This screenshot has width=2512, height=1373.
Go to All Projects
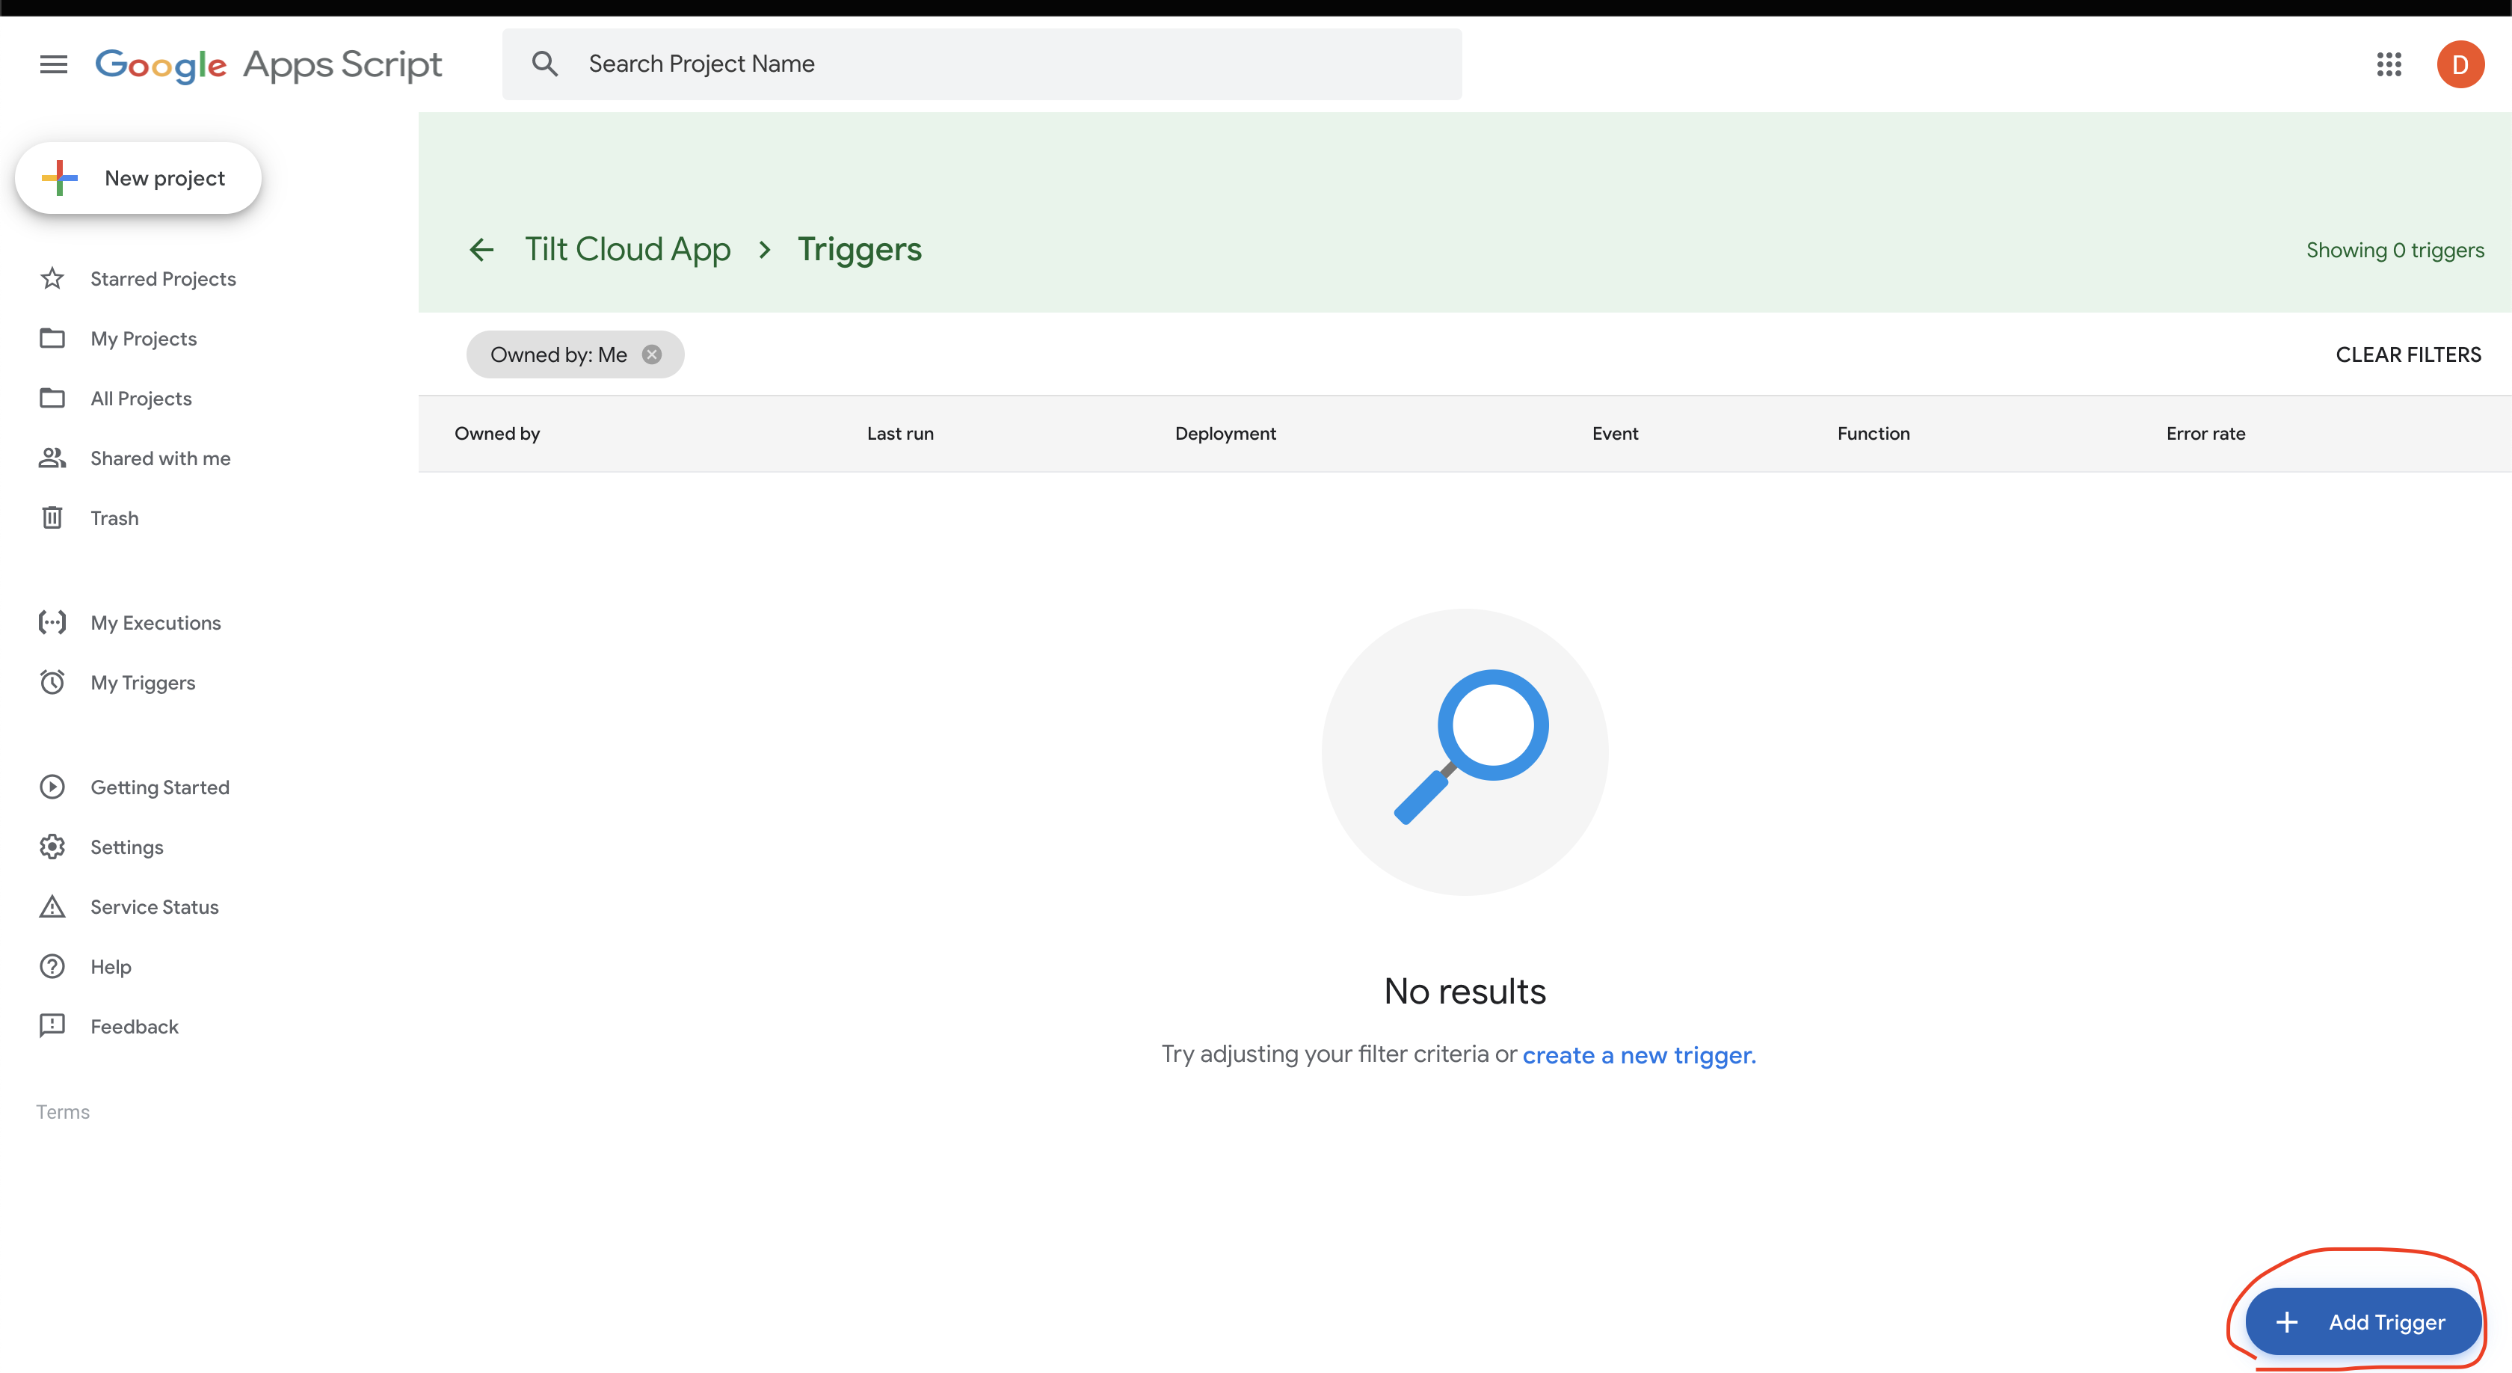(141, 398)
